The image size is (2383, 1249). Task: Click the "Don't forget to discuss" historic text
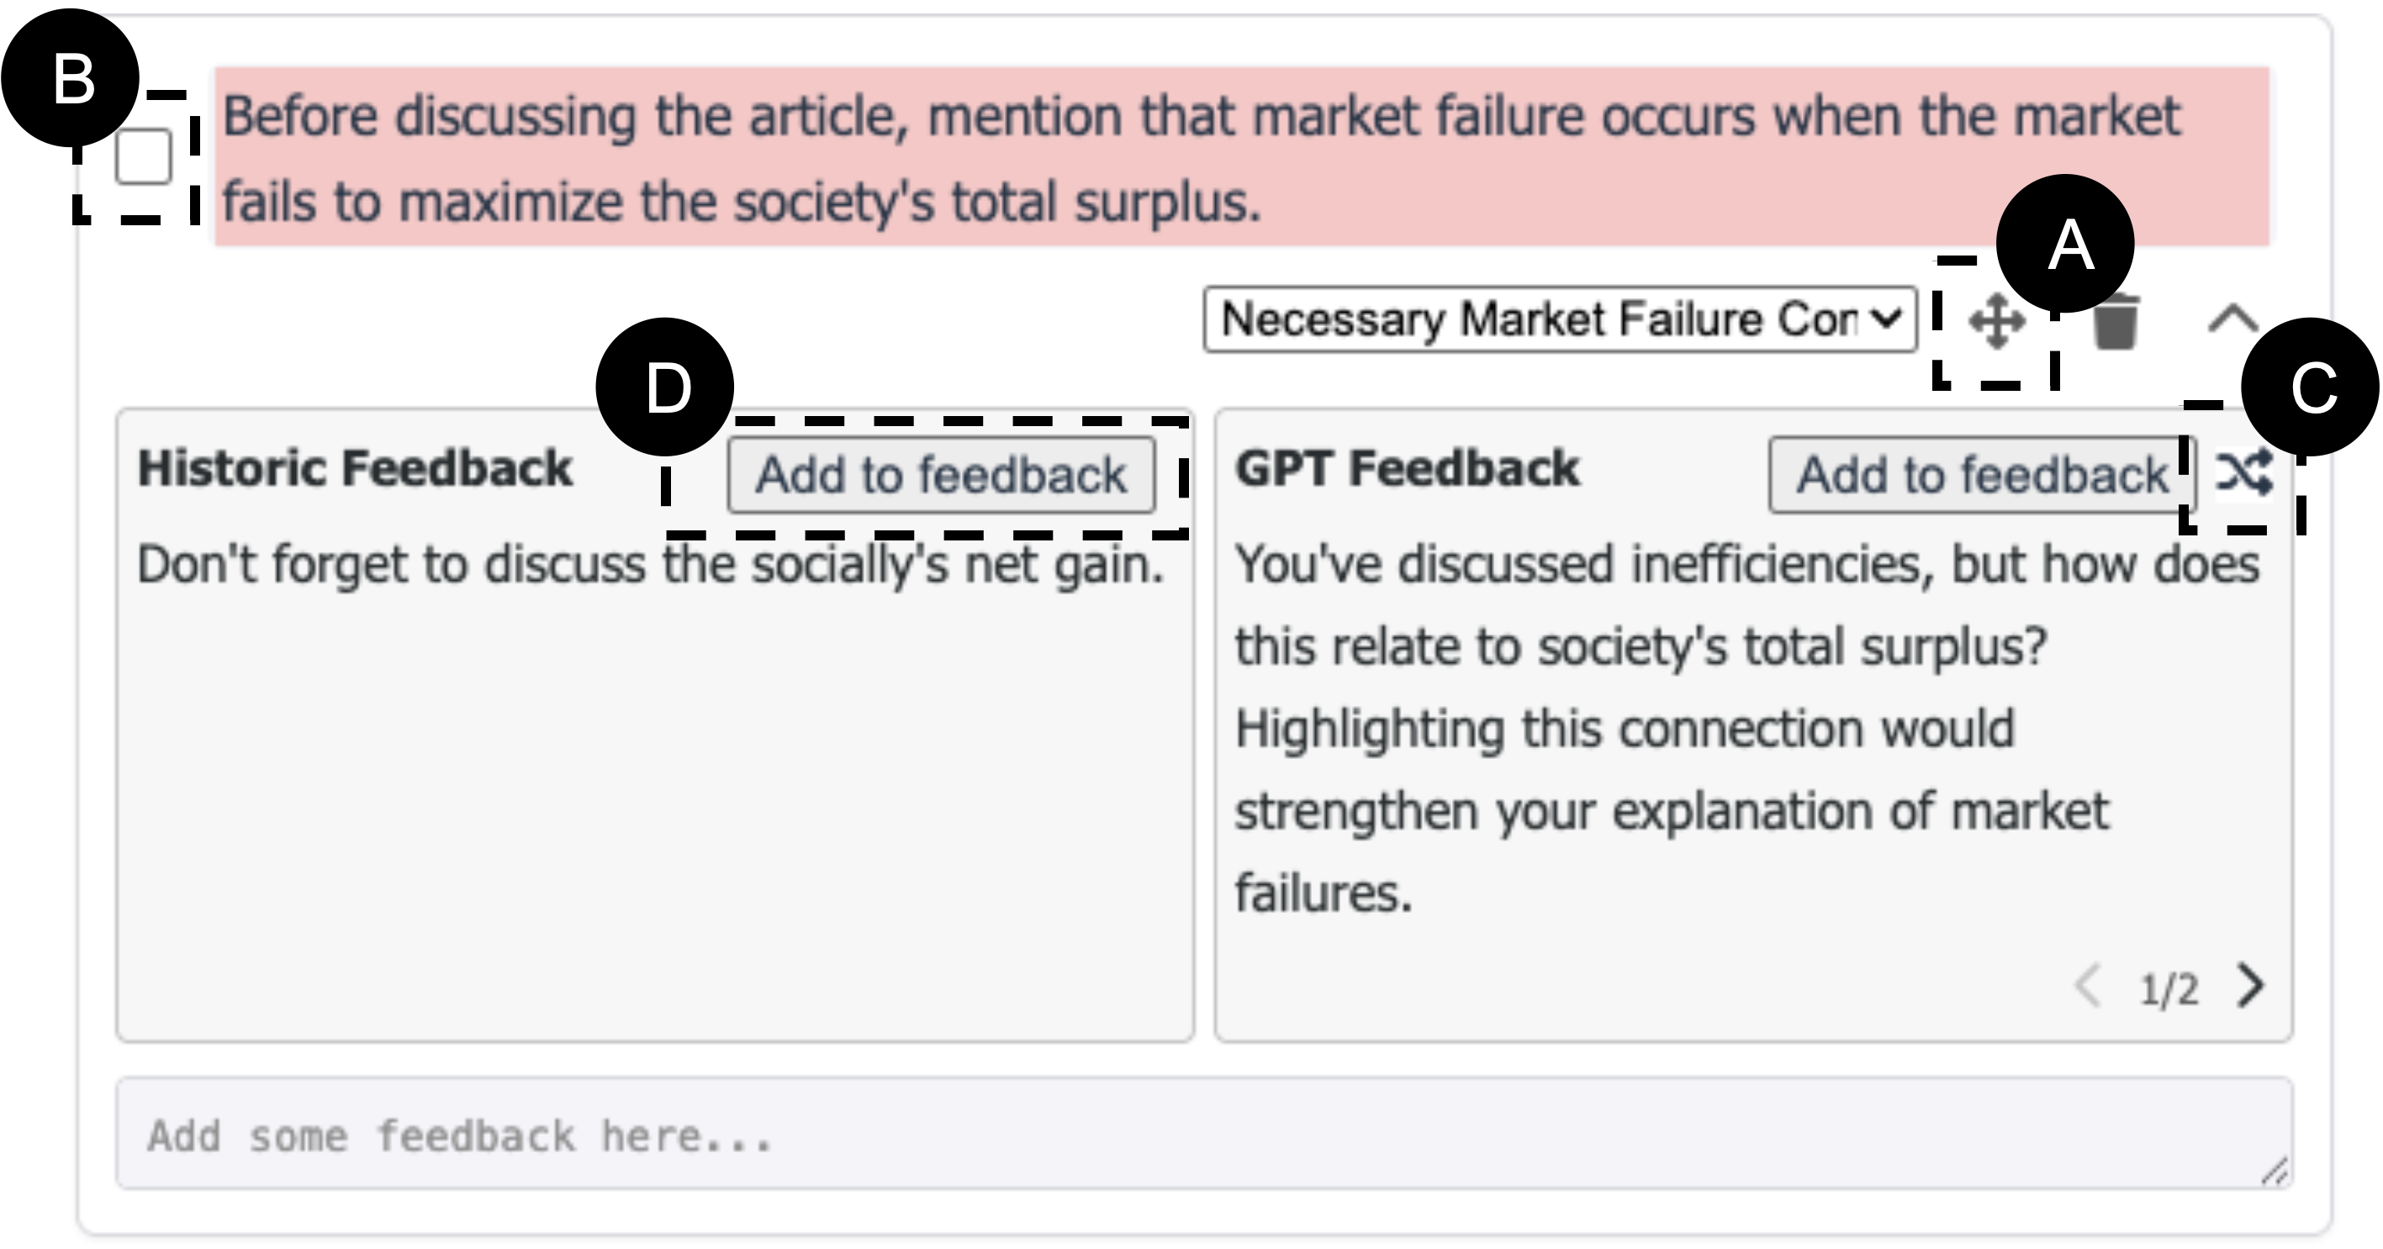(649, 564)
